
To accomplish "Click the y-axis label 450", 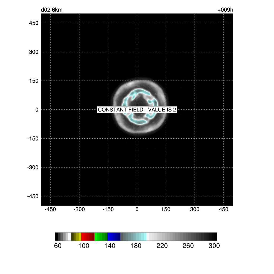I will click(34, 23).
